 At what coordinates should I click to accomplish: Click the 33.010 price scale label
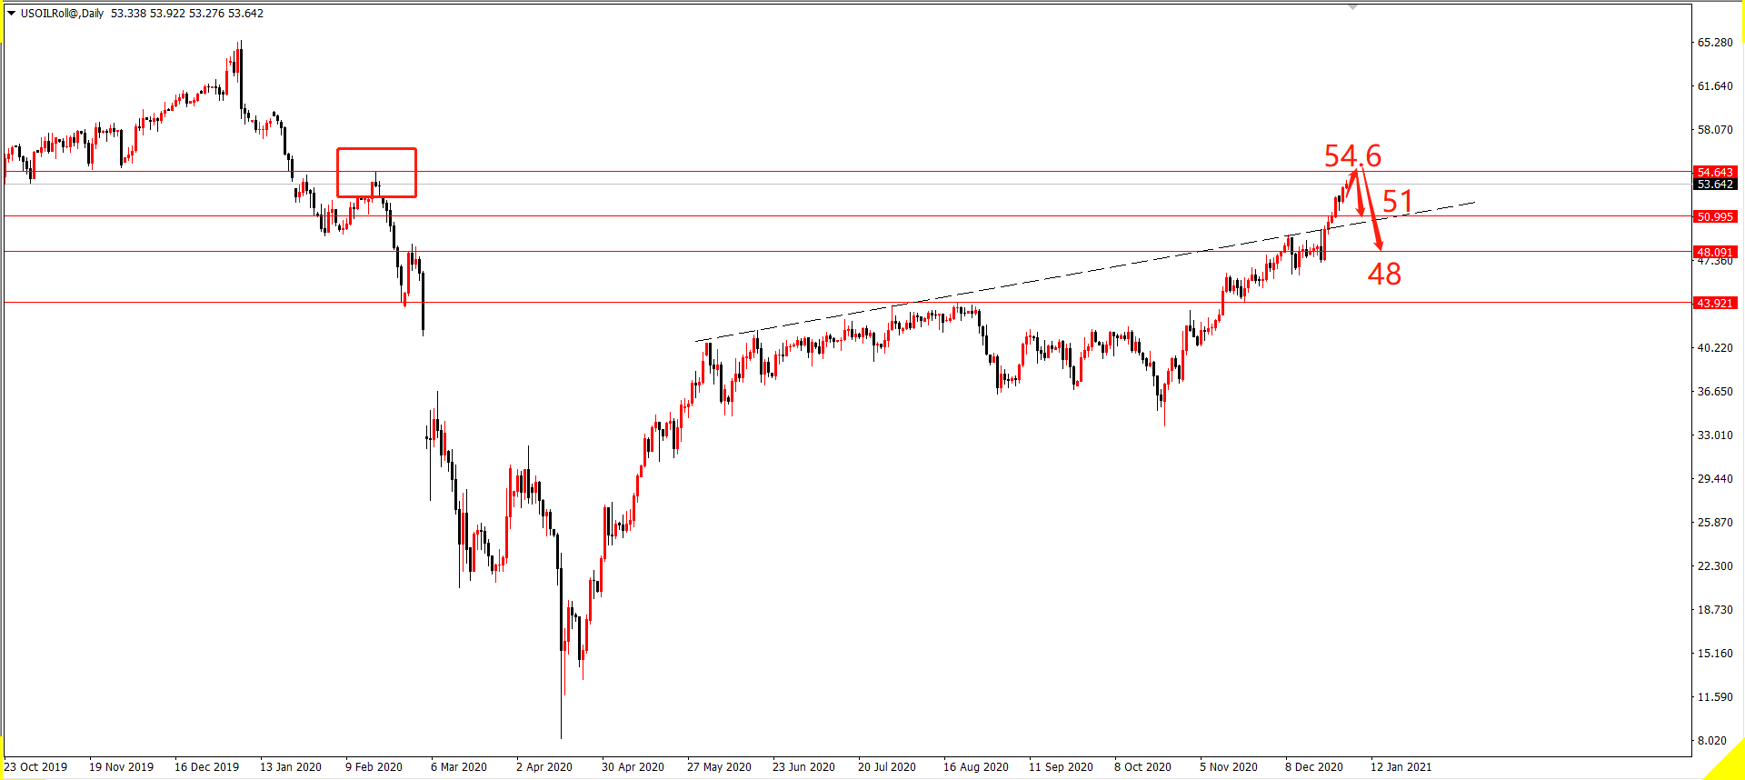point(1715,435)
